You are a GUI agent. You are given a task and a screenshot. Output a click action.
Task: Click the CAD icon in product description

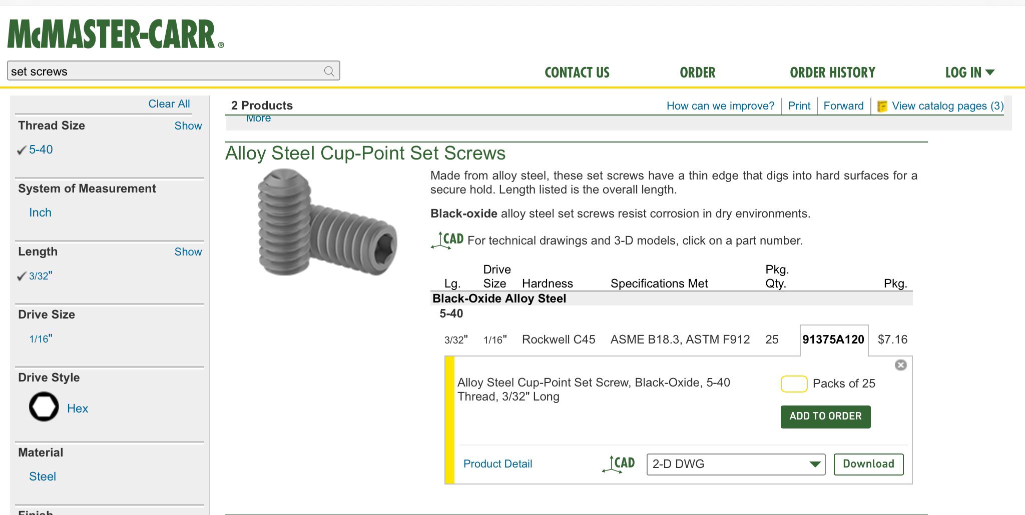pos(447,240)
